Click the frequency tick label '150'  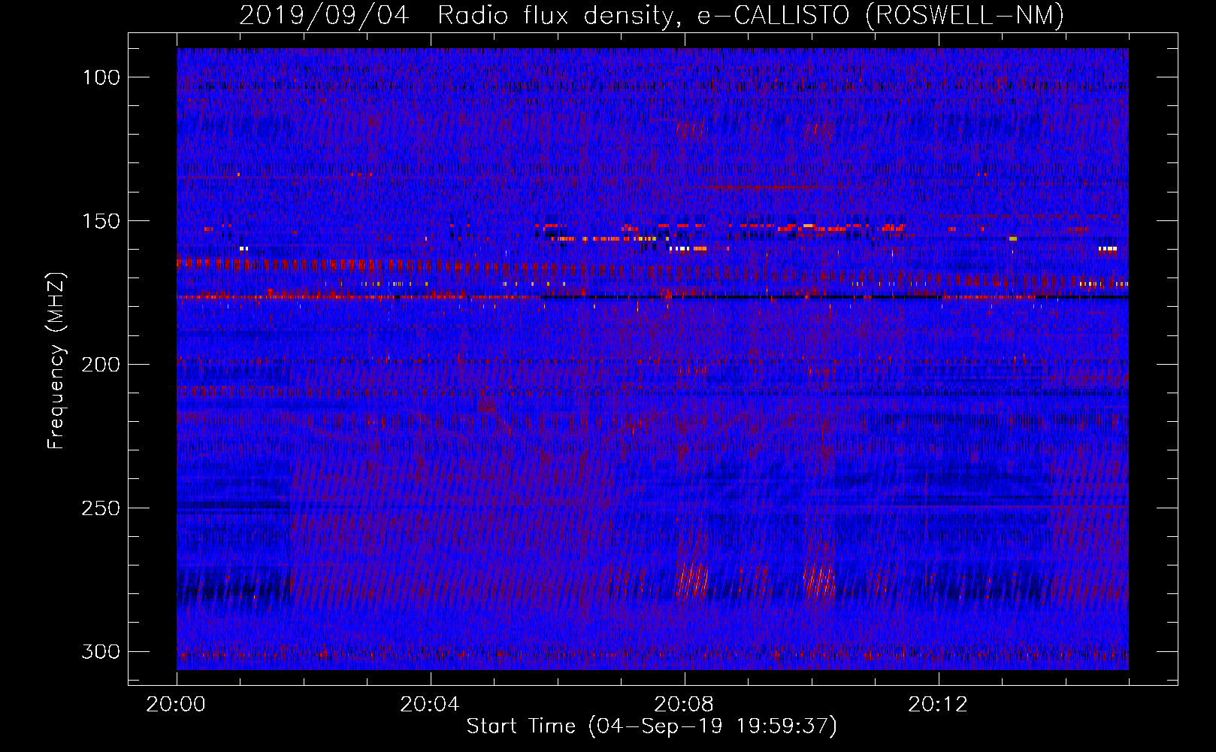(101, 221)
